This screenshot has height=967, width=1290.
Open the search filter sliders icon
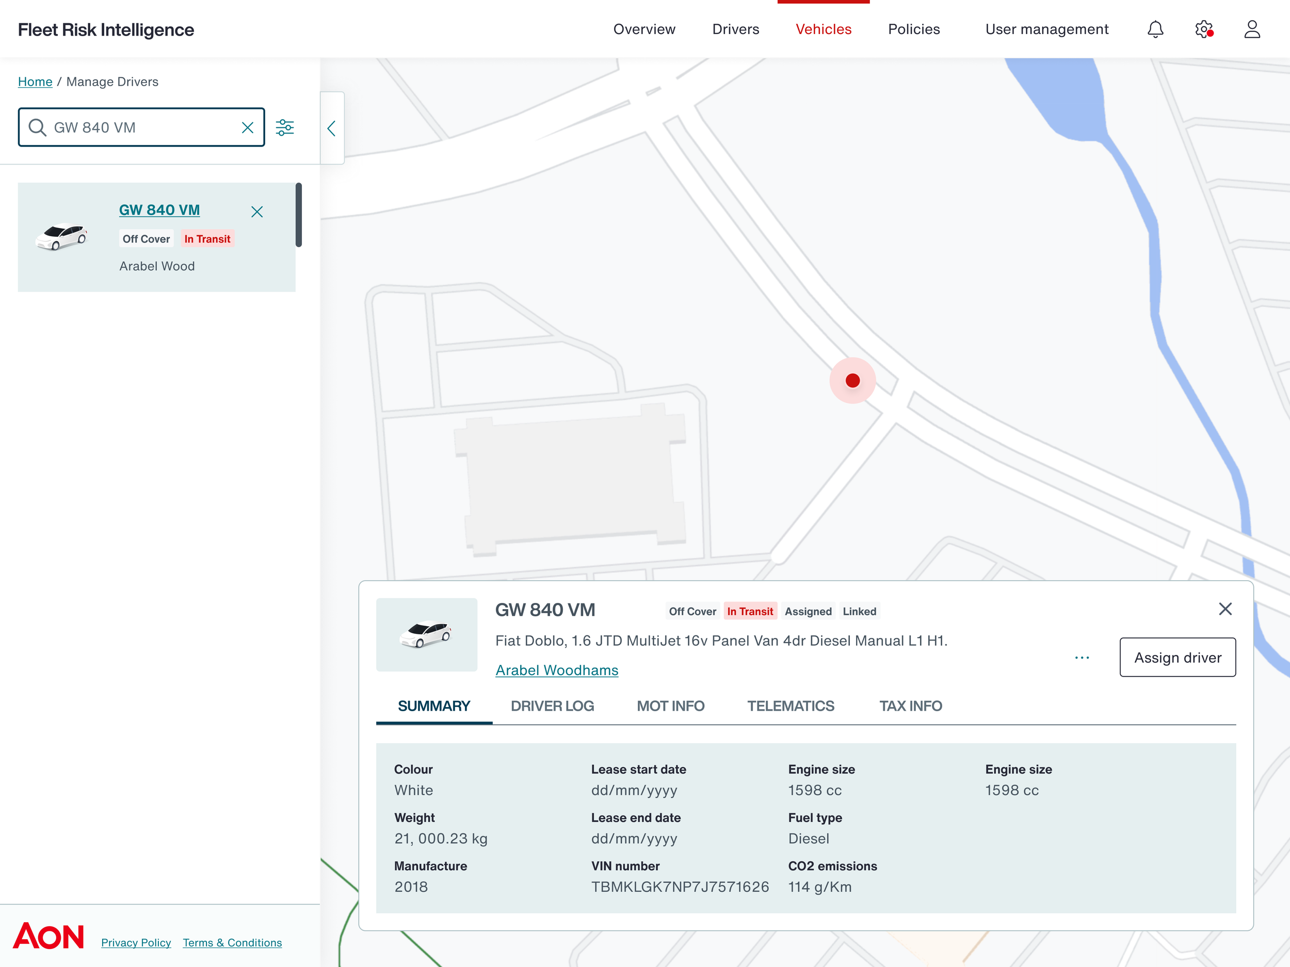point(285,128)
